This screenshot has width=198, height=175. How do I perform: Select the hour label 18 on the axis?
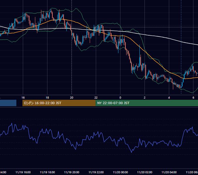point(47,98)
